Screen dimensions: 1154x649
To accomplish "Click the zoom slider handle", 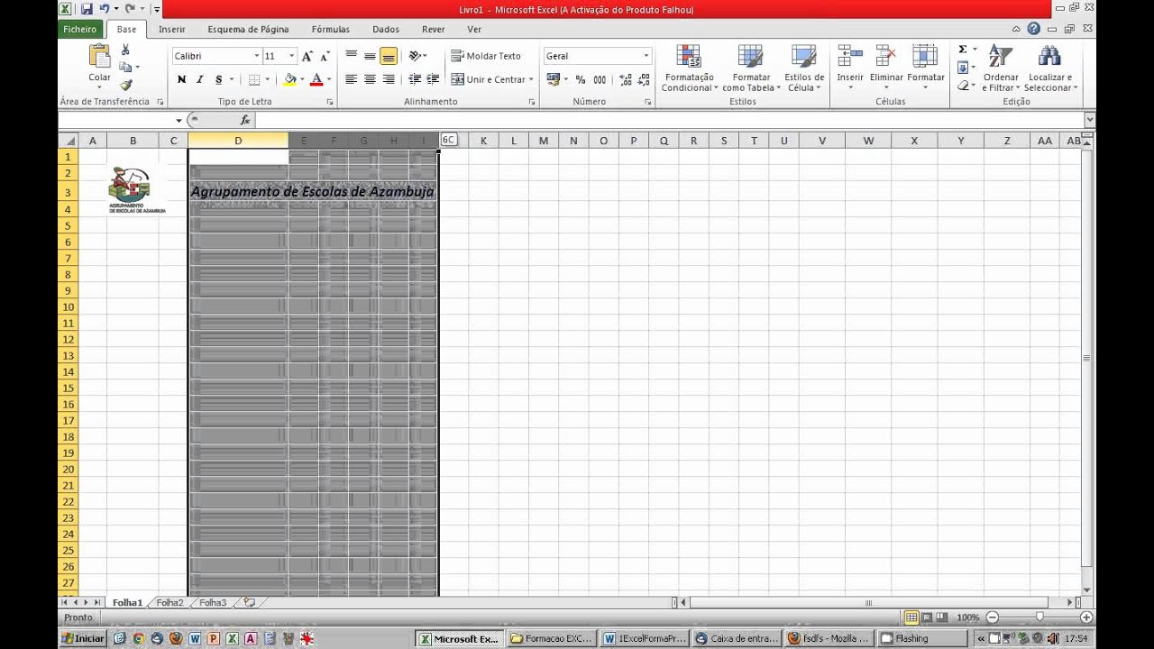I will (x=1040, y=617).
